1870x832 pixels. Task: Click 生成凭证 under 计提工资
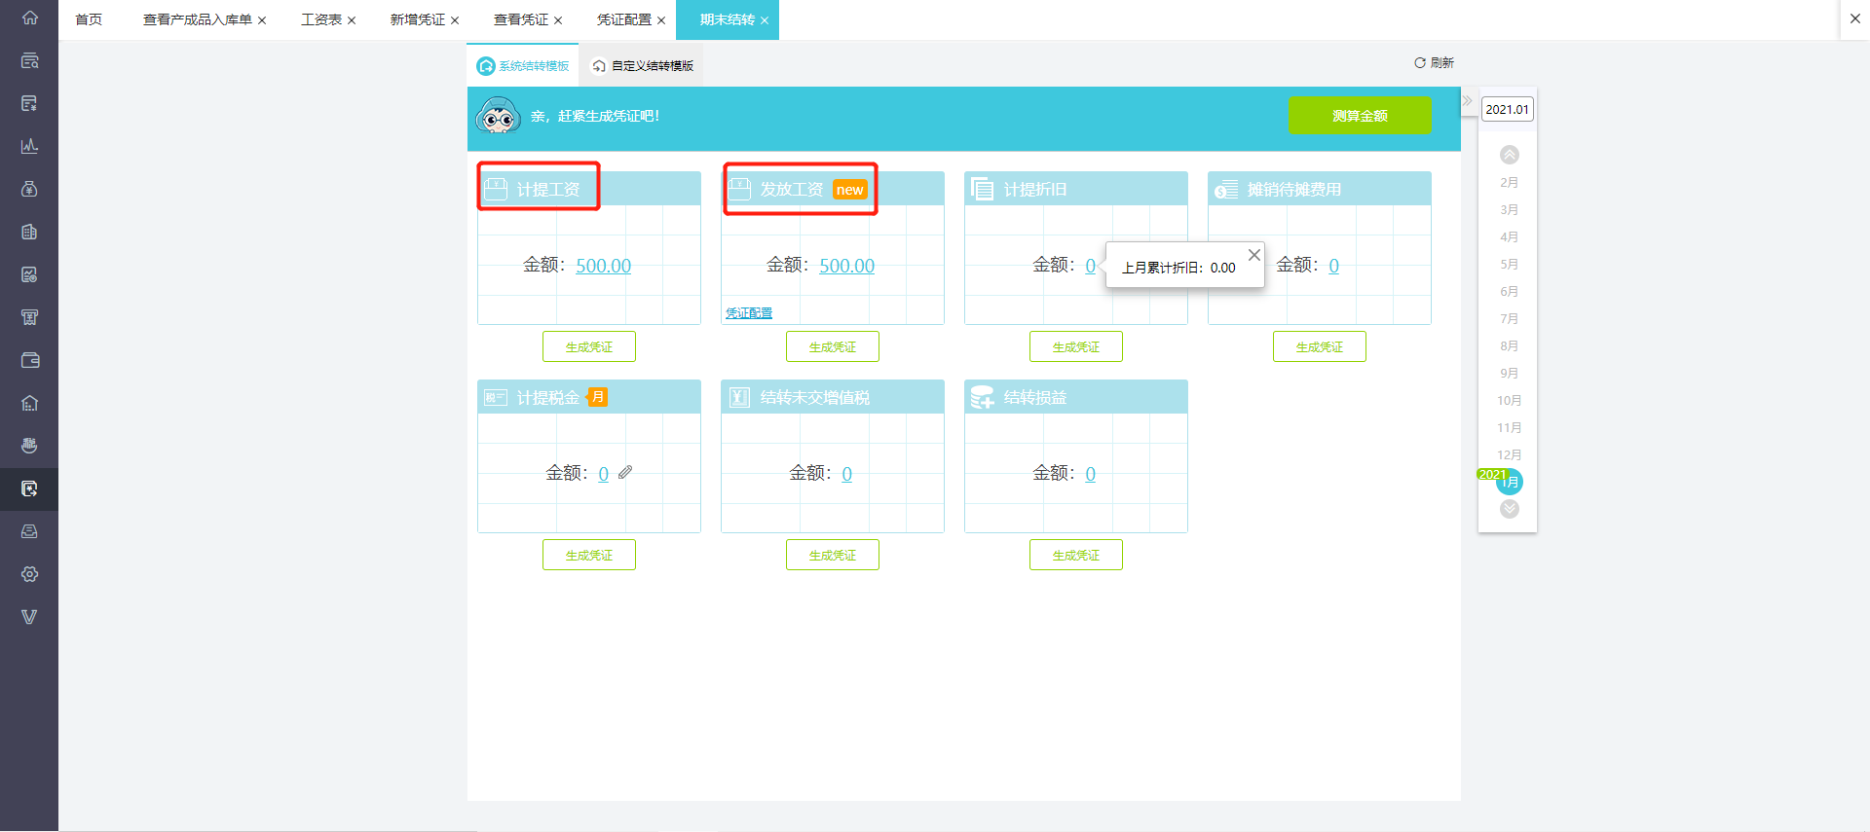coord(589,346)
